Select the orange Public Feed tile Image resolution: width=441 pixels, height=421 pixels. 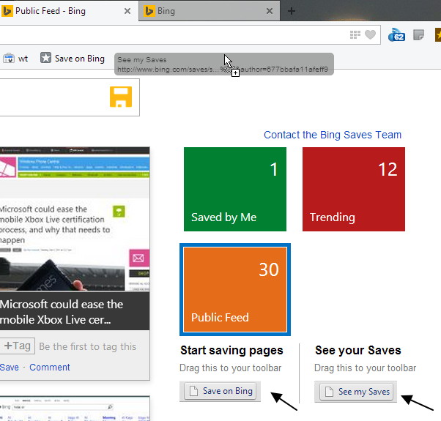235,289
